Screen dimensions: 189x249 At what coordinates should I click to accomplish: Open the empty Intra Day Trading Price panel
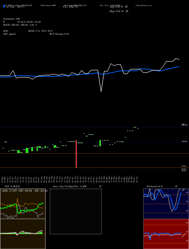76,211
